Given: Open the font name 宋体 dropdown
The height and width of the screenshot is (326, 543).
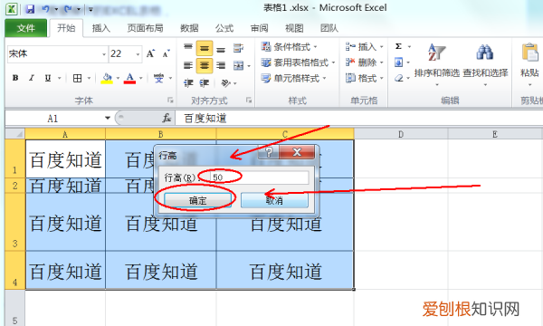Looking at the screenshot, I should click(x=103, y=54).
